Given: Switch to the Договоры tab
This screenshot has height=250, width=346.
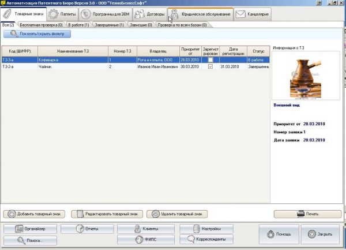Looking at the screenshot, I should coord(150,14).
